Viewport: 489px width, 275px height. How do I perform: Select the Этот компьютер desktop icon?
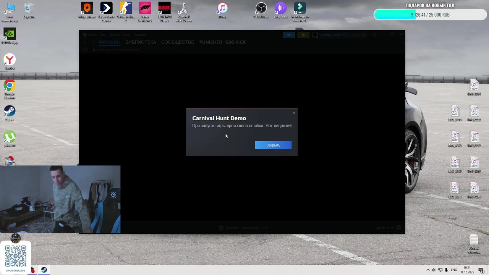(x=10, y=12)
